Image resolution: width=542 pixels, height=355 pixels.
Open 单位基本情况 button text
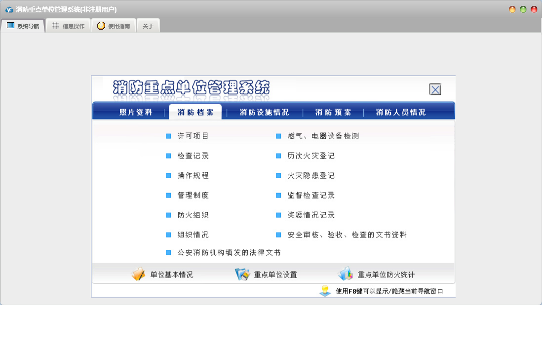171,275
